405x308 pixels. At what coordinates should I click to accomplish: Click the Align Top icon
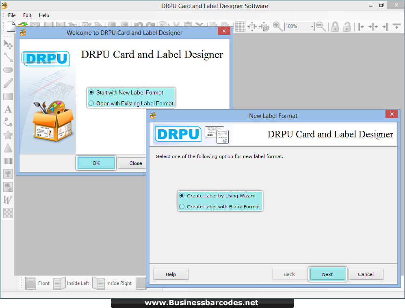pyautogui.click(x=396, y=26)
